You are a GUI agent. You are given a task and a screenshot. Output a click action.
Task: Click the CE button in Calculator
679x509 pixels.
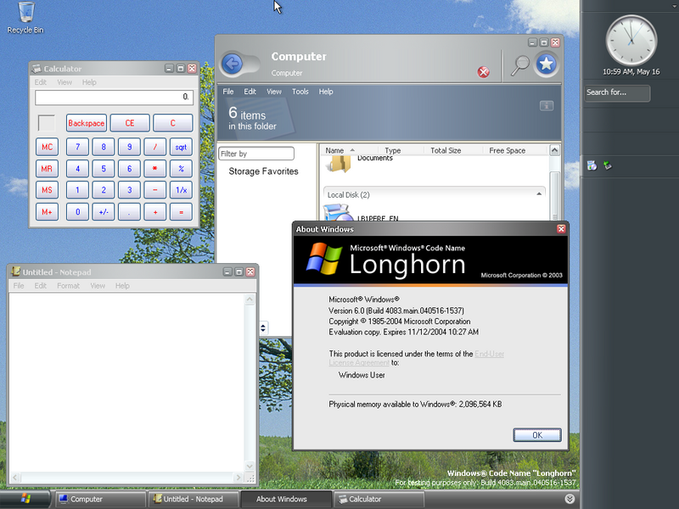point(130,123)
